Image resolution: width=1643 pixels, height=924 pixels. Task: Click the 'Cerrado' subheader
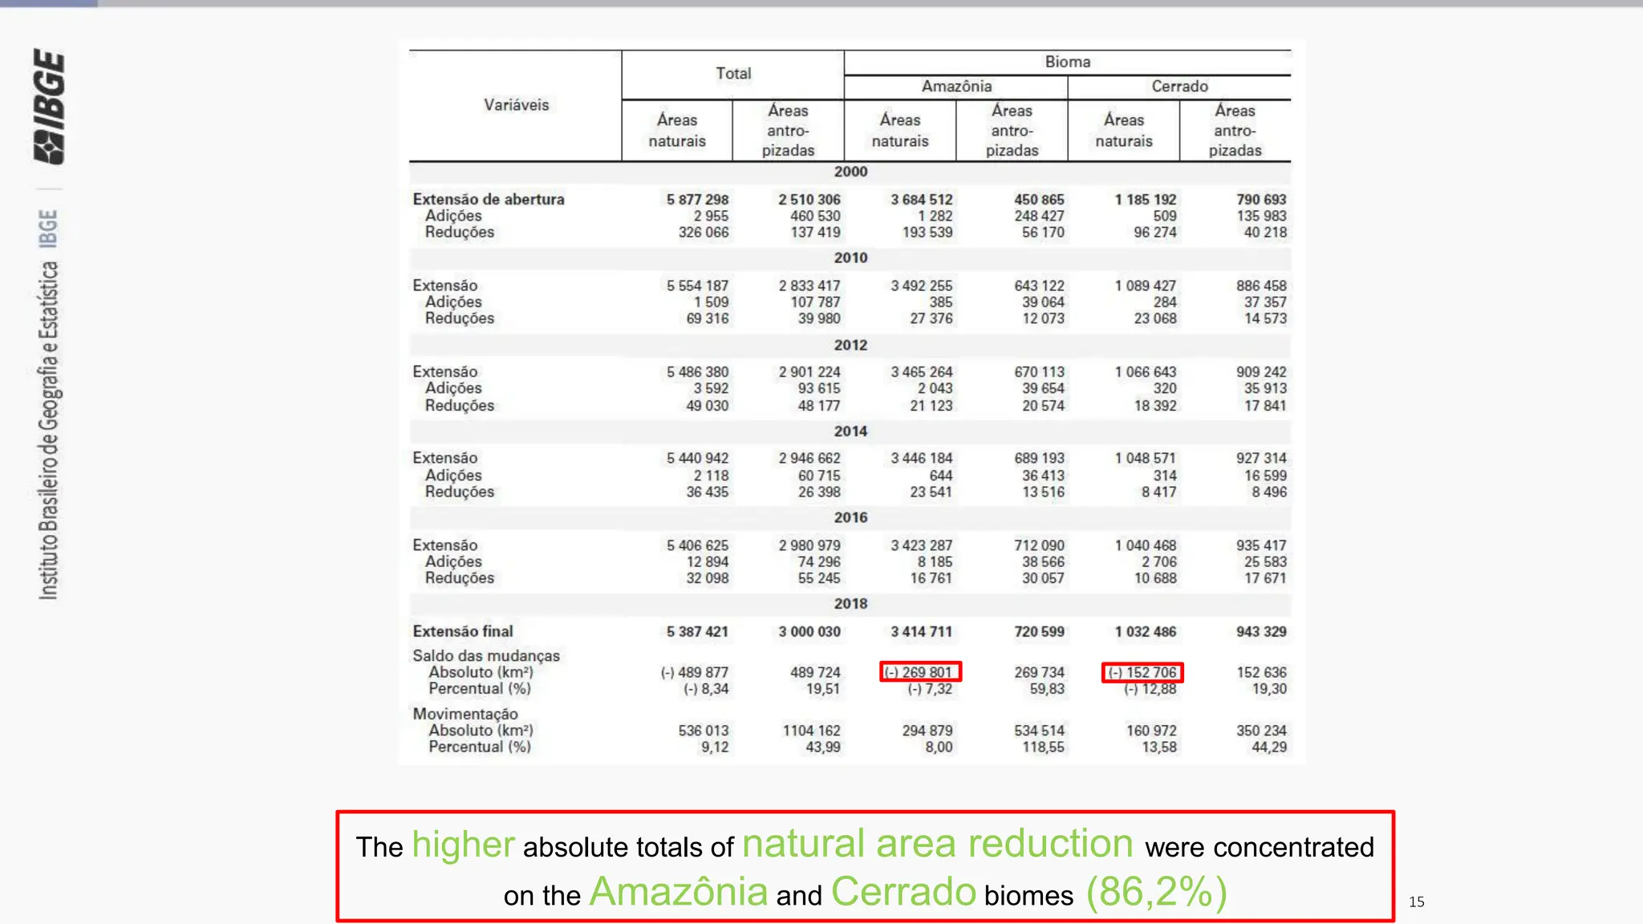pos(1179,86)
